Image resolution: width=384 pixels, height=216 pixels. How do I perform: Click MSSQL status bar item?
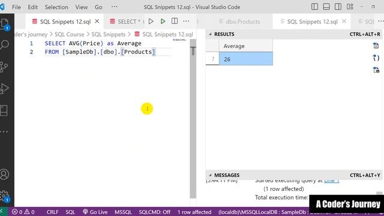point(123,212)
